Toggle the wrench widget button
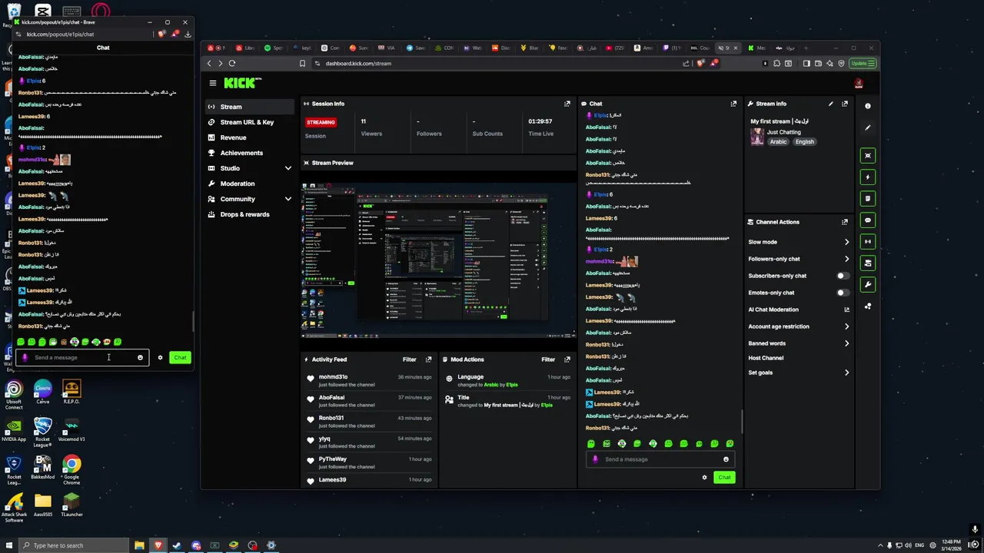Screen dimensions: 984x553 click(868, 284)
